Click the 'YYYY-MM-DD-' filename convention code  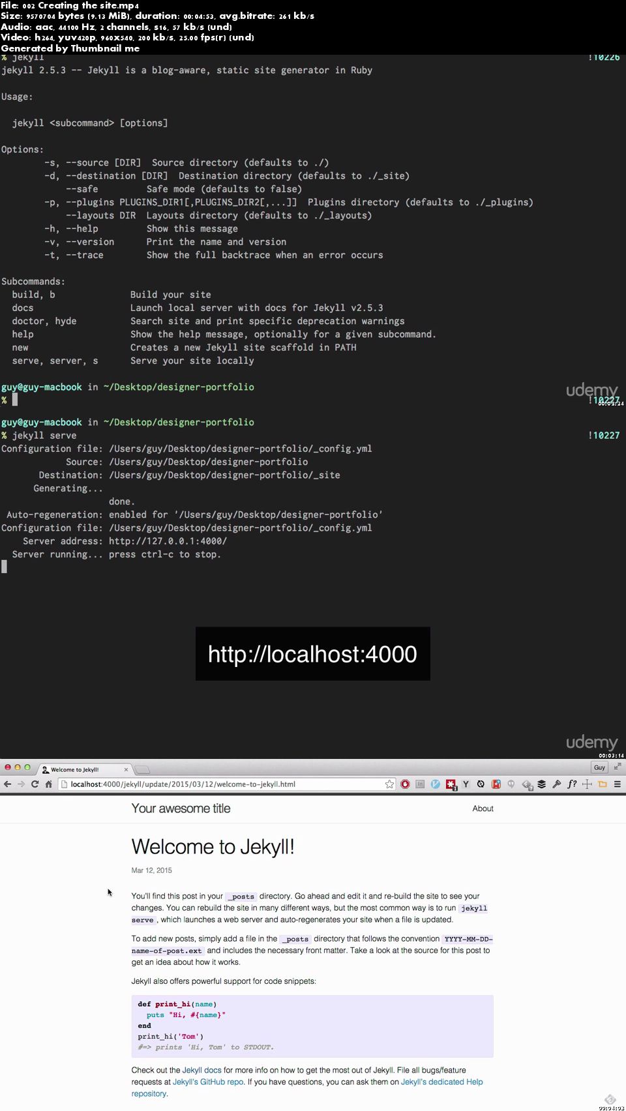click(x=468, y=939)
